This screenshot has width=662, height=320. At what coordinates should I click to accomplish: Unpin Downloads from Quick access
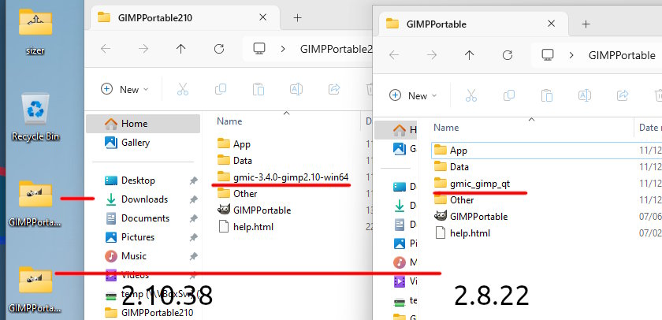193,199
